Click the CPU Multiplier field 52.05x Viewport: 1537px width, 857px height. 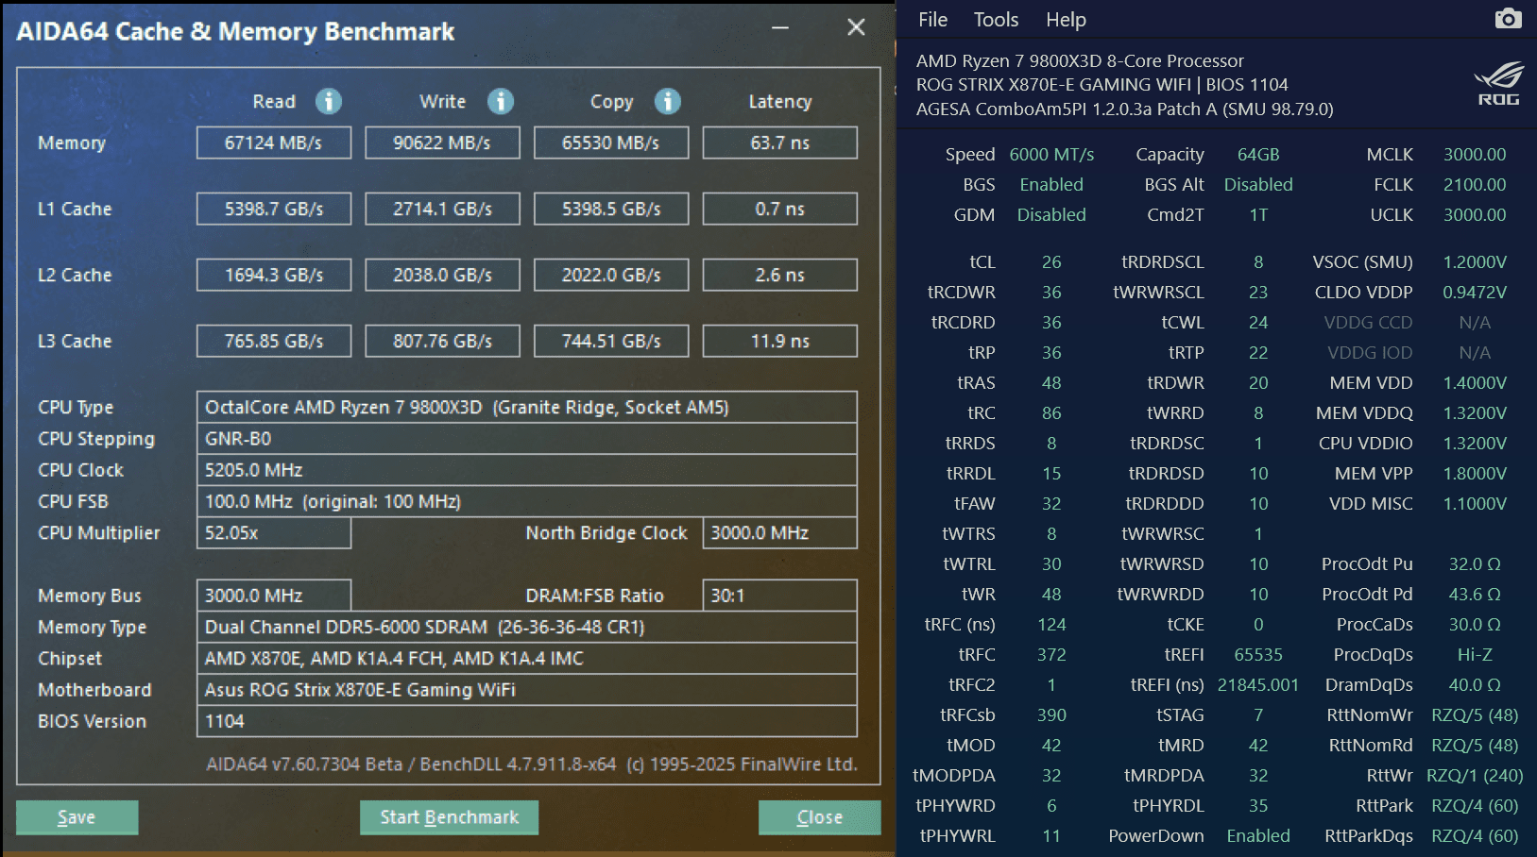(274, 532)
